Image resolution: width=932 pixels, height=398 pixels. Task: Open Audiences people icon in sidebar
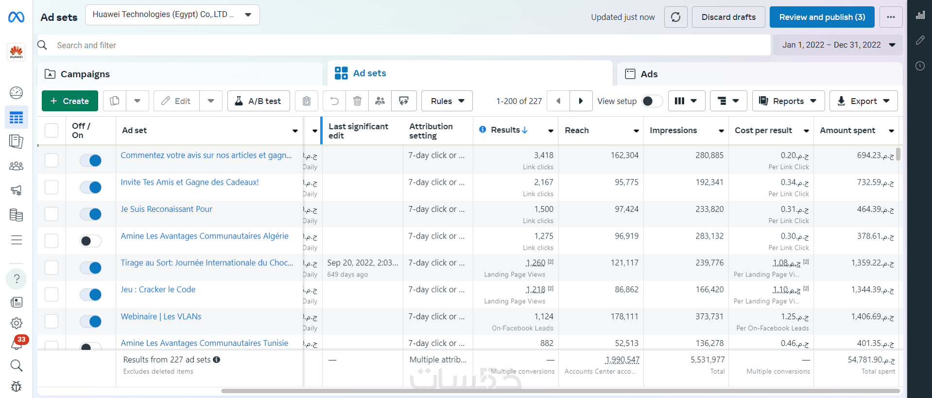click(x=17, y=166)
